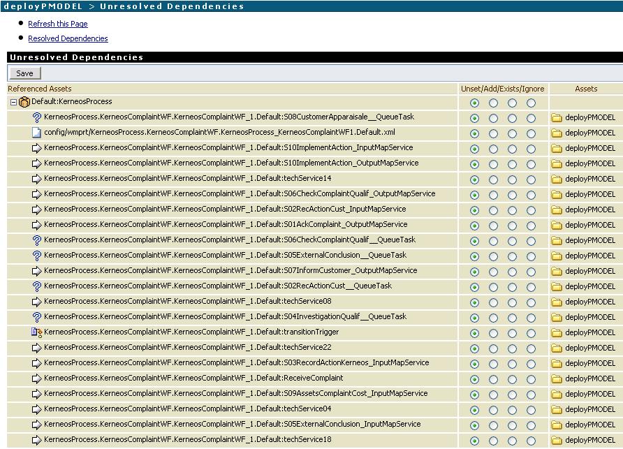
Task: Click the S09AssetsComplaintCost_InputMapService entry text
Action: (x=236, y=393)
